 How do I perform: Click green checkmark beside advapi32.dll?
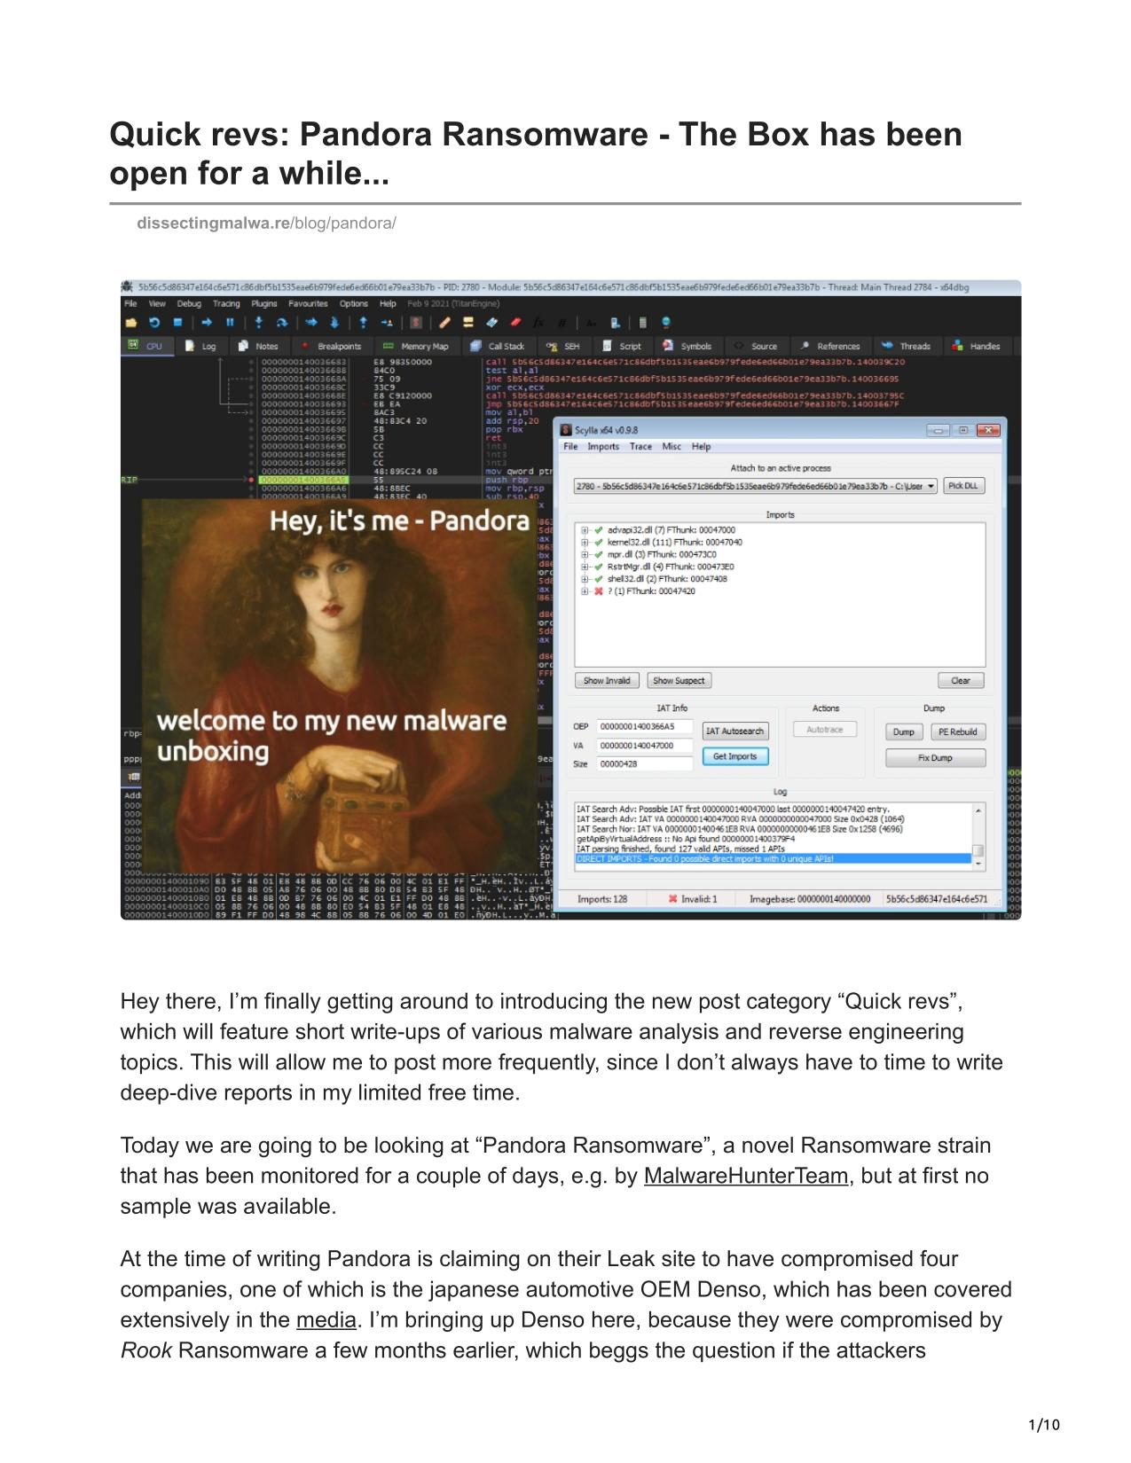coord(599,530)
